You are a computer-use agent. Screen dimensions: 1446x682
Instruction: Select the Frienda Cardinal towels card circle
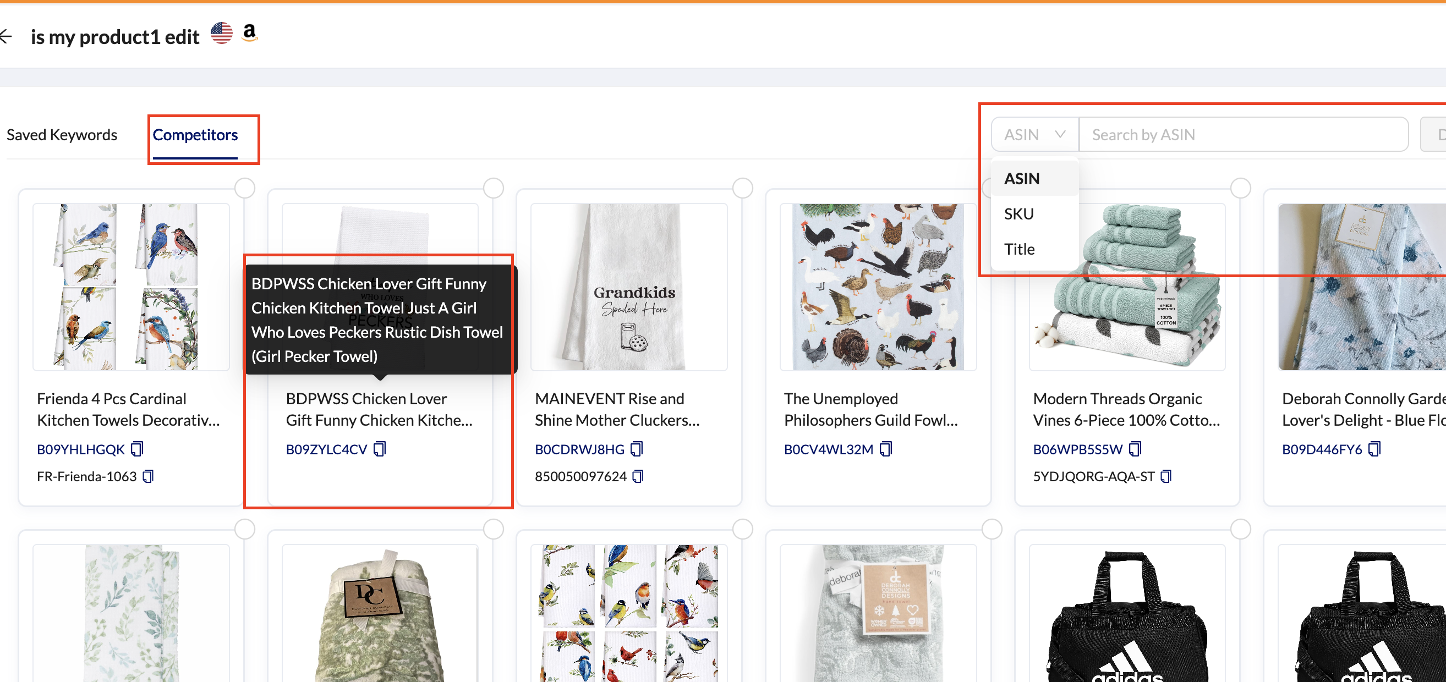tap(245, 188)
